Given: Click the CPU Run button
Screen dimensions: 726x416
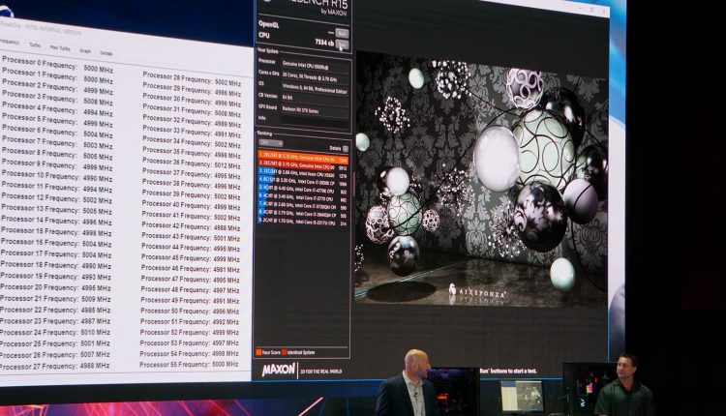Looking at the screenshot, I should (x=342, y=45).
